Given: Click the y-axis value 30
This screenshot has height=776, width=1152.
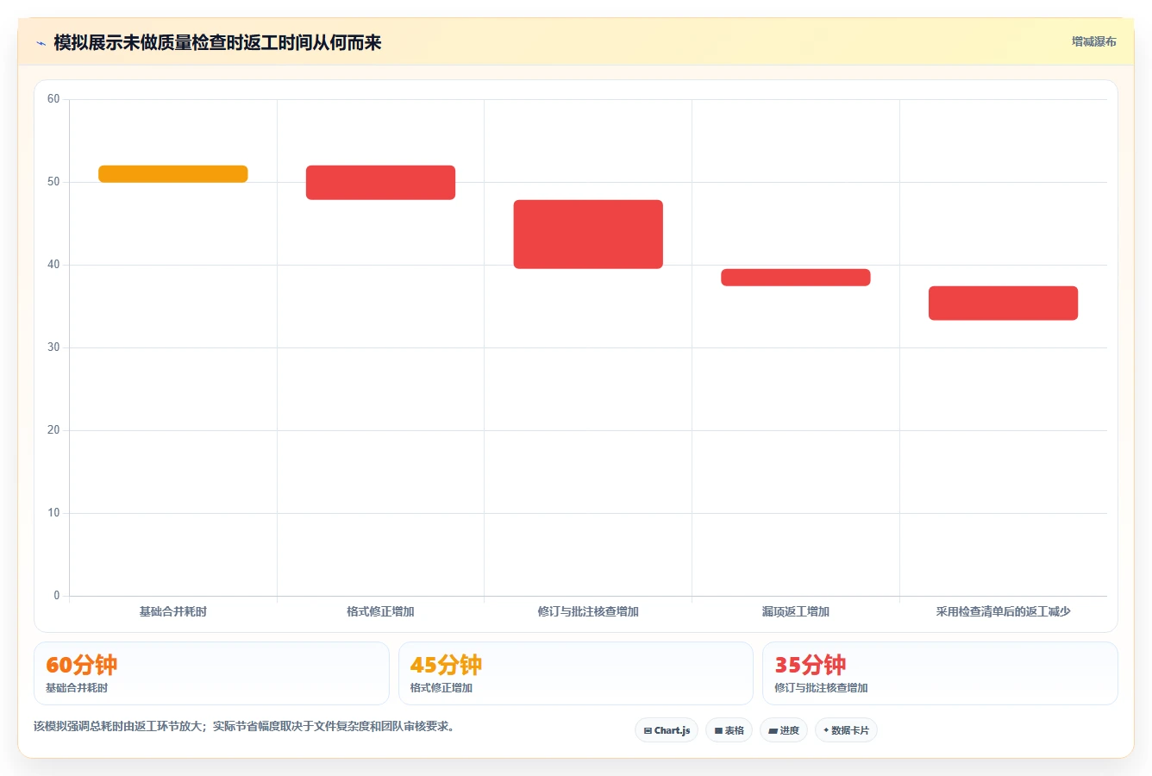Looking at the screenshot, I should tap(53, 347).
